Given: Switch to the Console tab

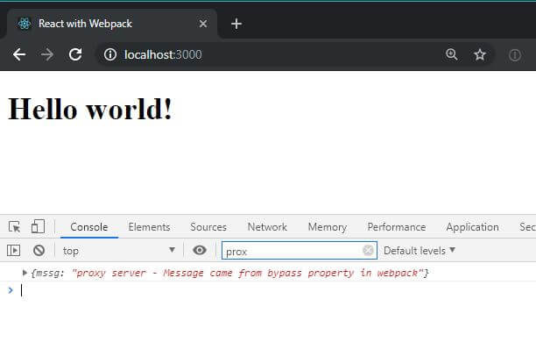Looking at the screenshot, I should click(x=88, y=227).
